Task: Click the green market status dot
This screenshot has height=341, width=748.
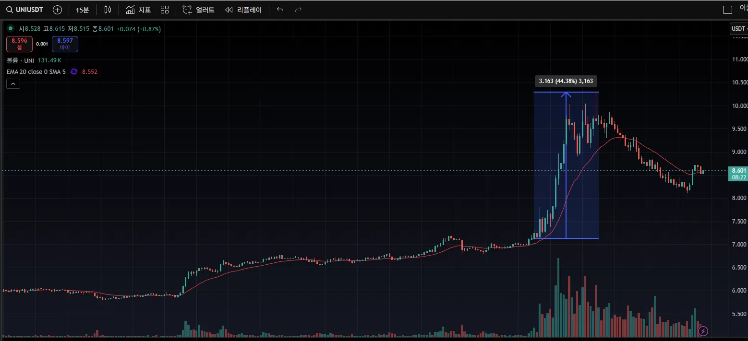Action: 11,29
